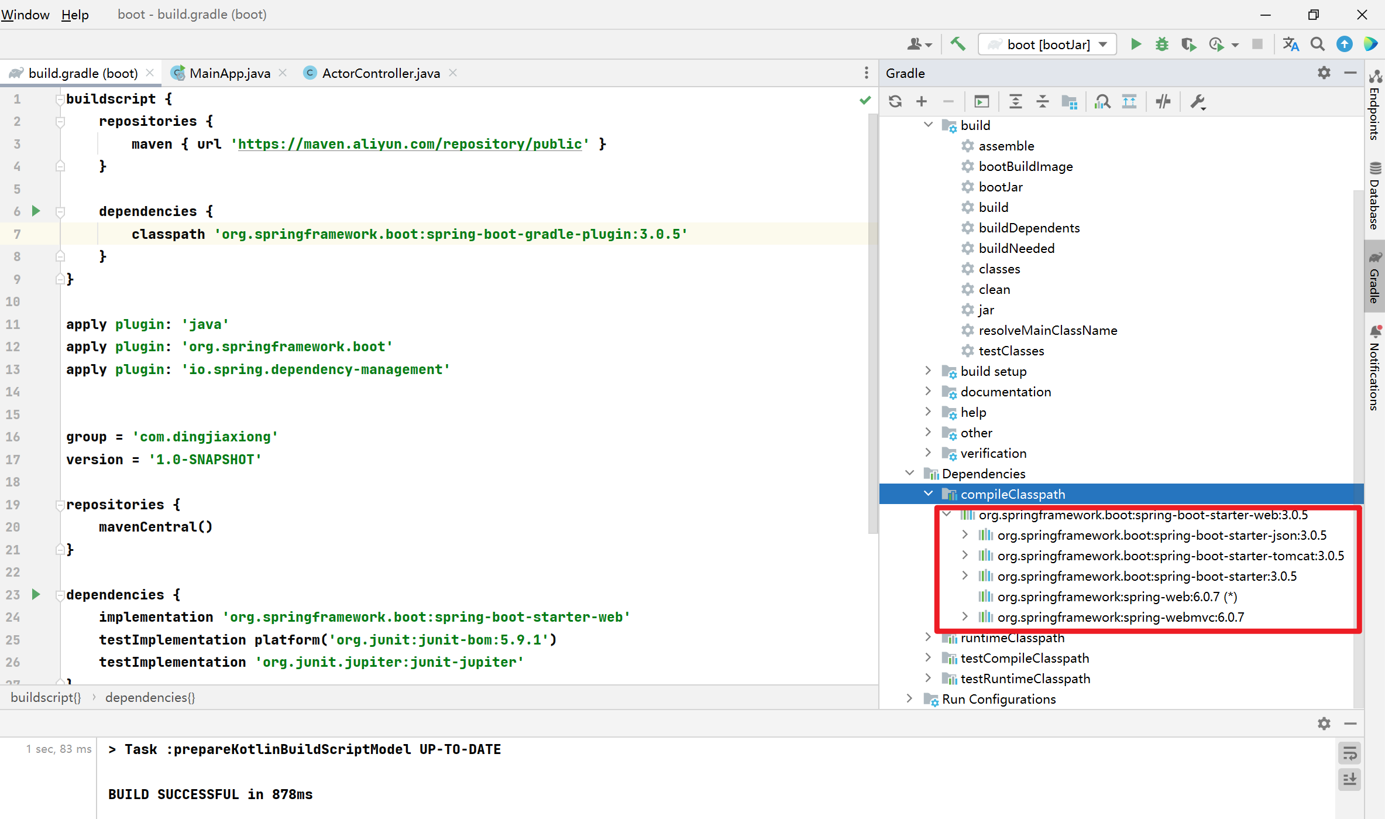Switch to MainApp.java tab
The width and height of the screenshot is (1385, 819).
(230, 73)
